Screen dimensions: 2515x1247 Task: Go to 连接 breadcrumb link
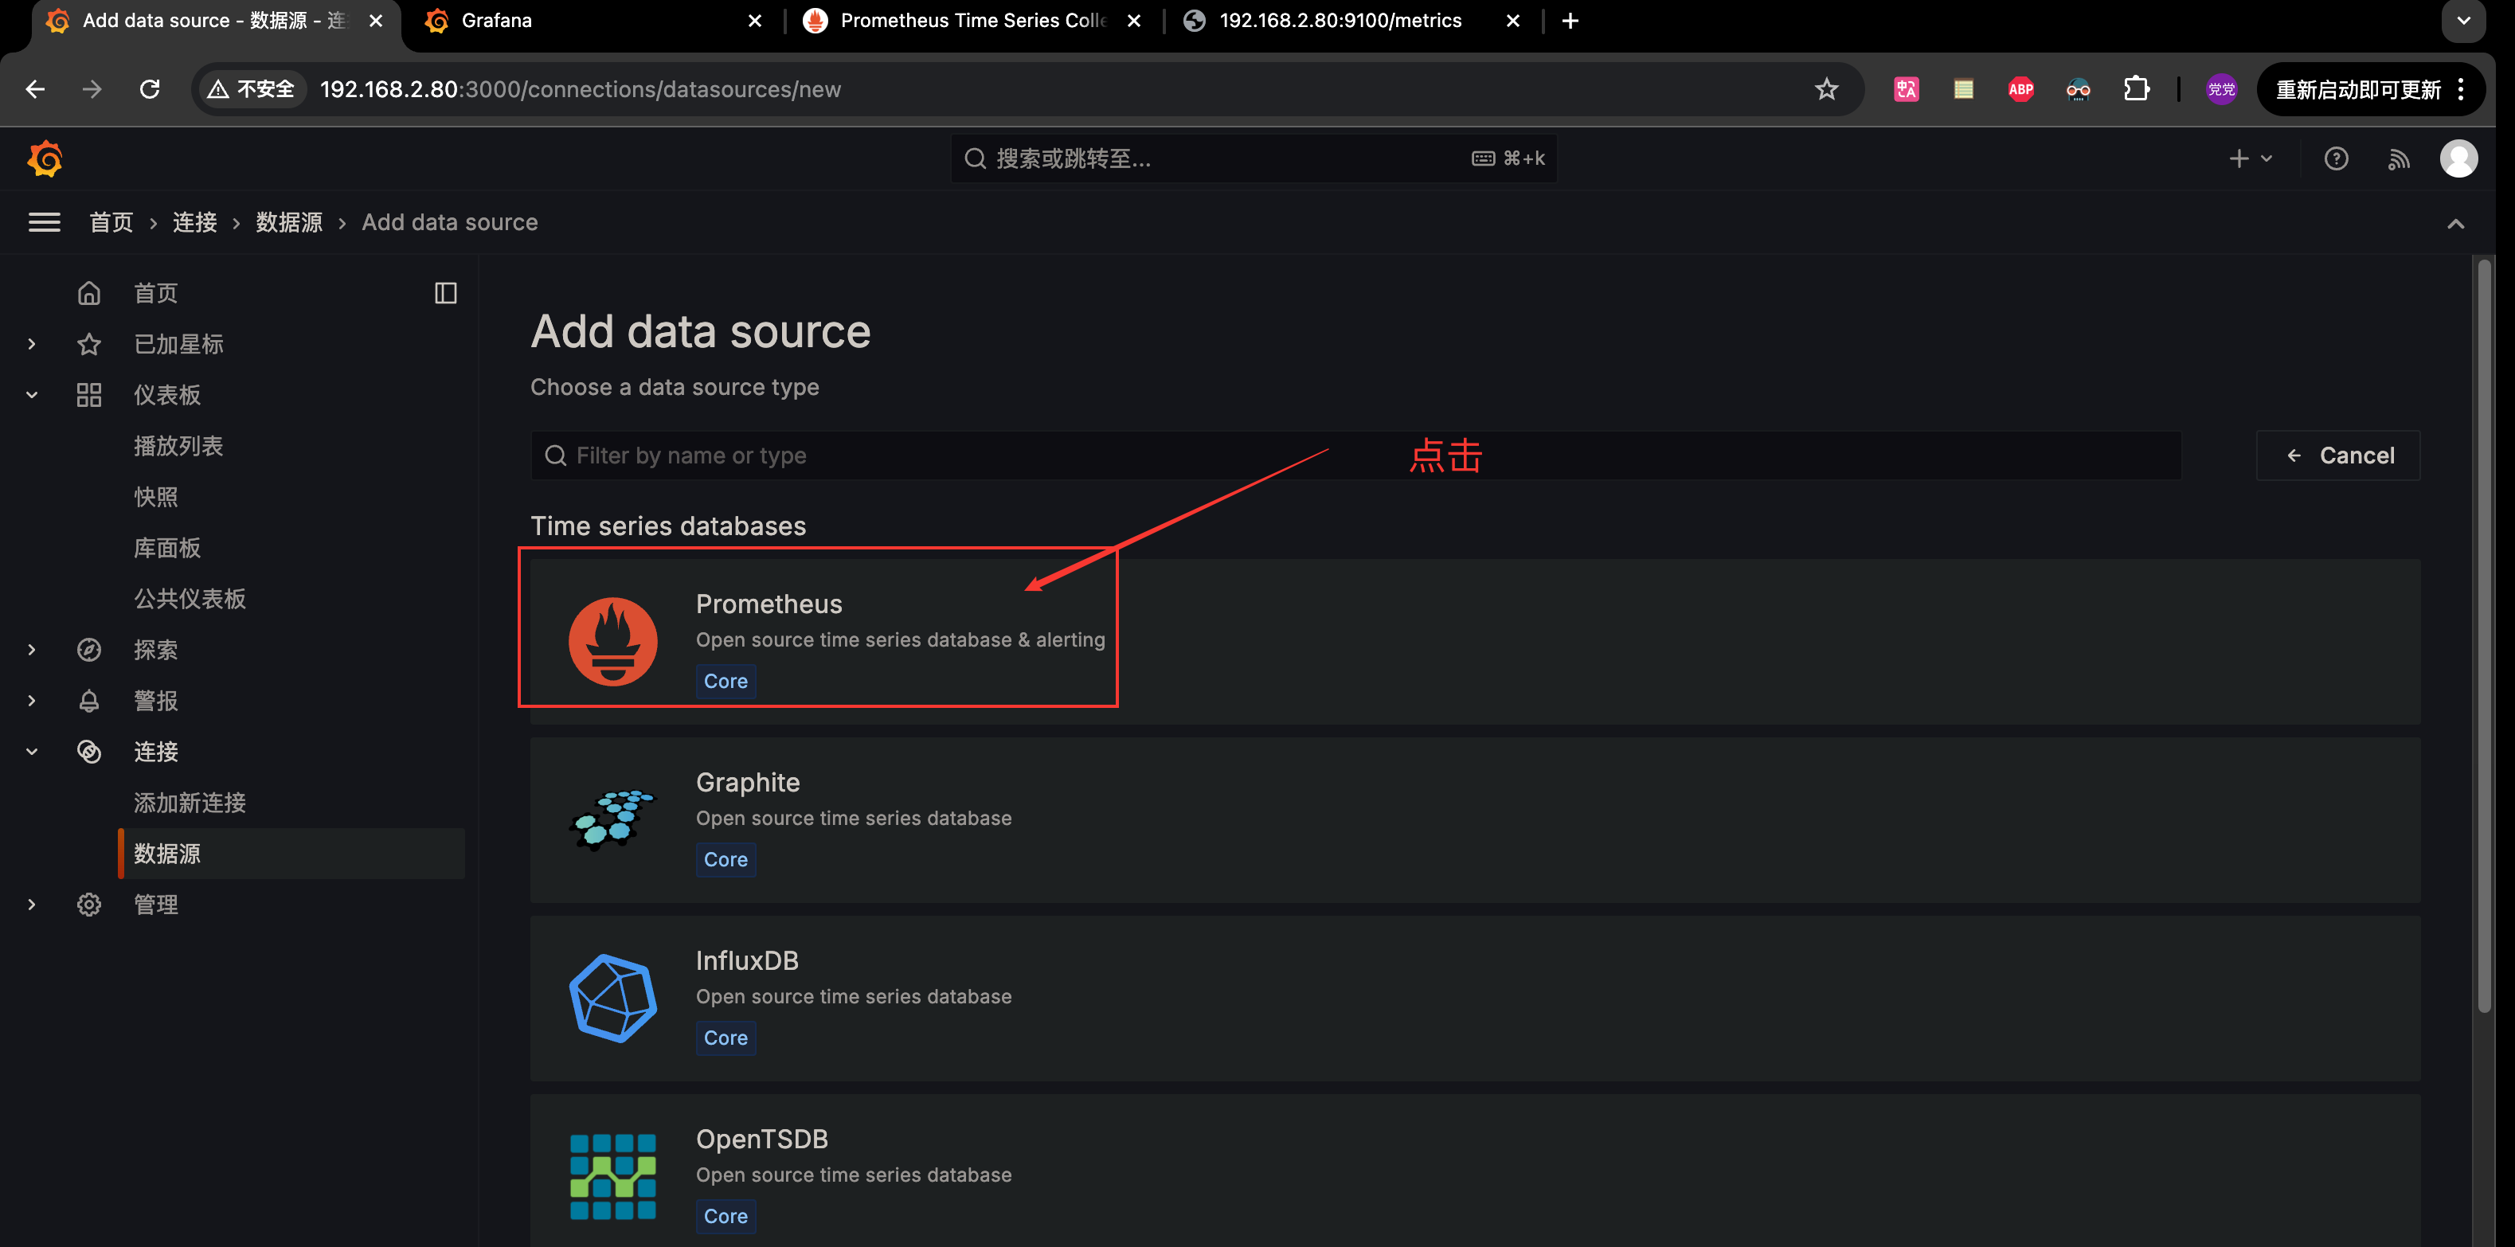pos(194,223)
